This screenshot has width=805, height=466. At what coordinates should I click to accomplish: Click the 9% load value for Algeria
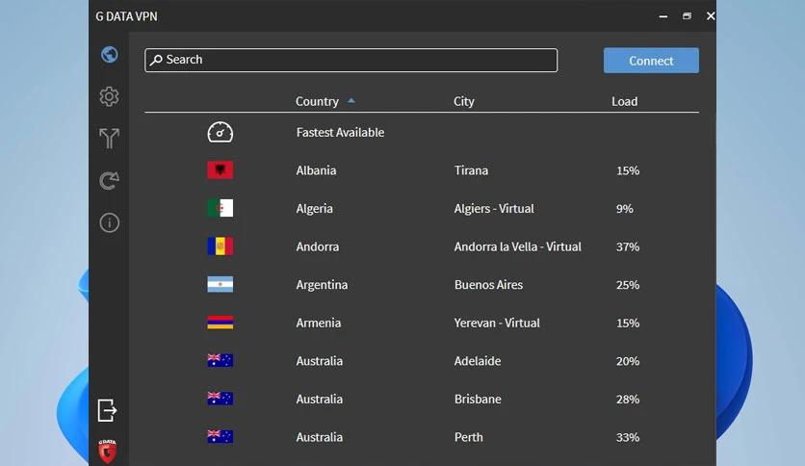point(625,208)
